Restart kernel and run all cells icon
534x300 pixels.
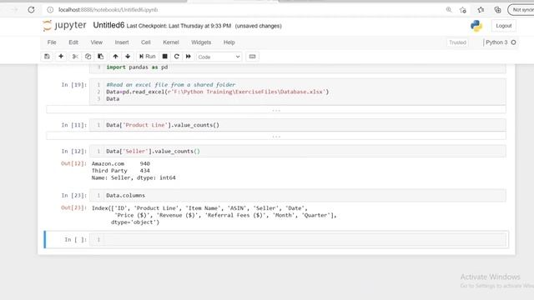coord(189,57)
